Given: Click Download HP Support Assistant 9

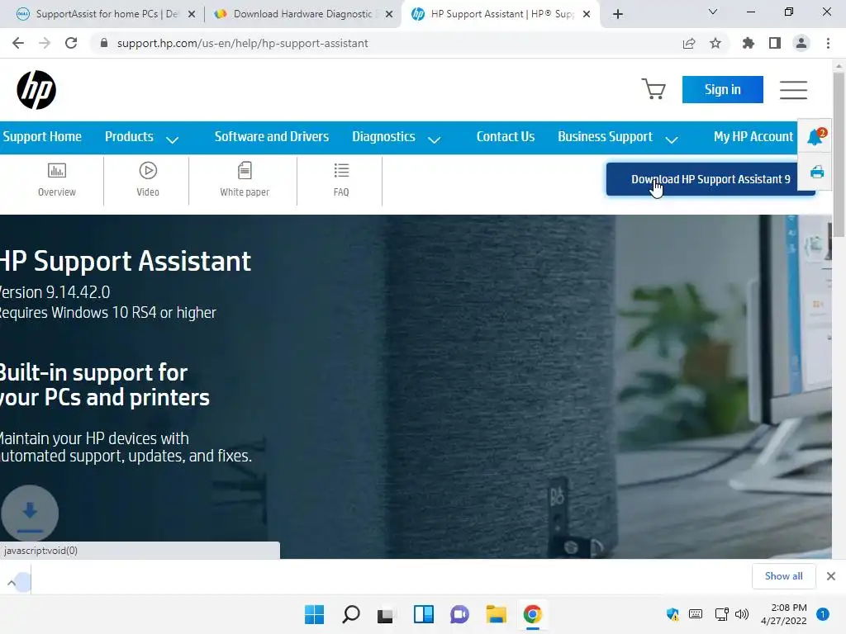Looking at the screenshot, I should point(711,179).
